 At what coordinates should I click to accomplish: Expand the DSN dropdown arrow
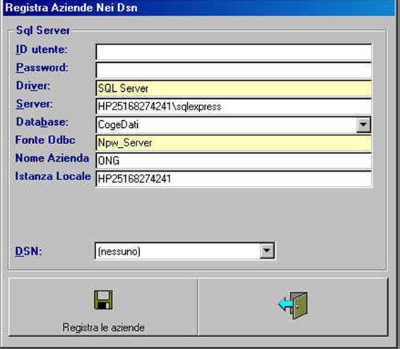(267, 251)
